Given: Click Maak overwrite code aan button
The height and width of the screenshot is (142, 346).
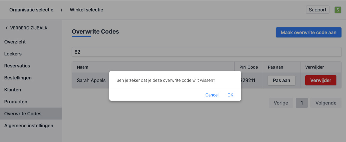Looking at the screenshot, I should coord(309,32).
